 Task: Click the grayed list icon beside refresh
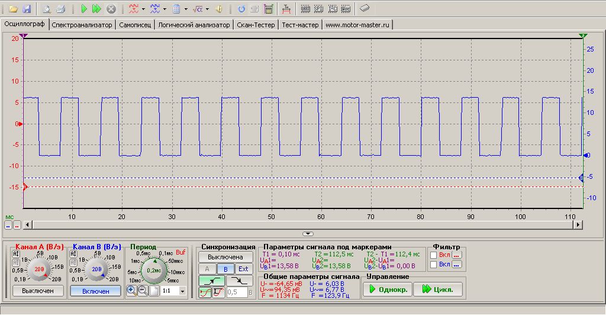[254, 8]
